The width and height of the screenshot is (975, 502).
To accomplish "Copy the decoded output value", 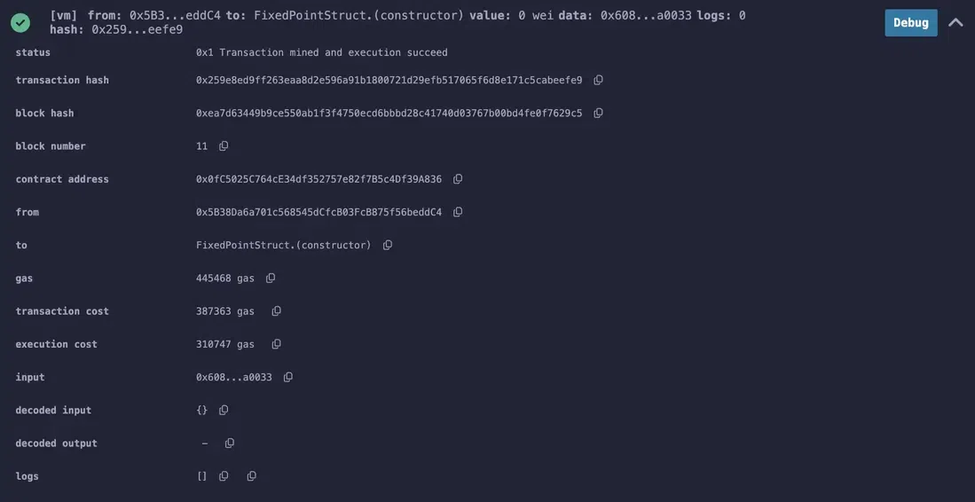I will coord(230,443).
